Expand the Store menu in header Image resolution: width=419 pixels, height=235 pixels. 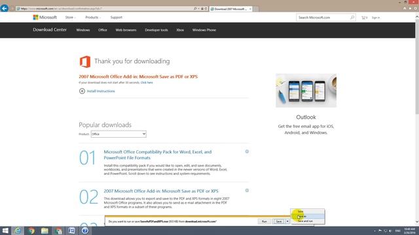click(x=70, y=18)
